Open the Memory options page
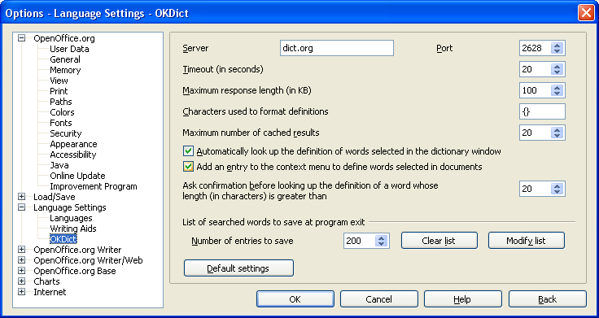Viewport: 599px width, 318px height. (65, 70)
